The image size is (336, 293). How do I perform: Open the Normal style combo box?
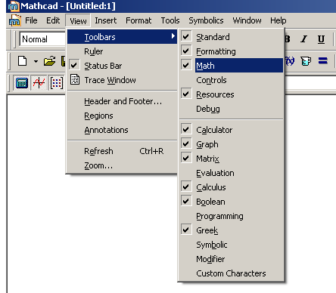tap(42, 39)
